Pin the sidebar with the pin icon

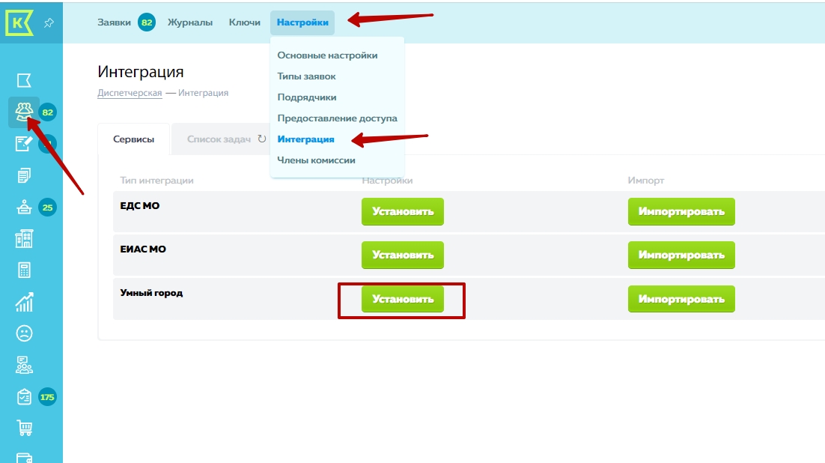[49, 23]
